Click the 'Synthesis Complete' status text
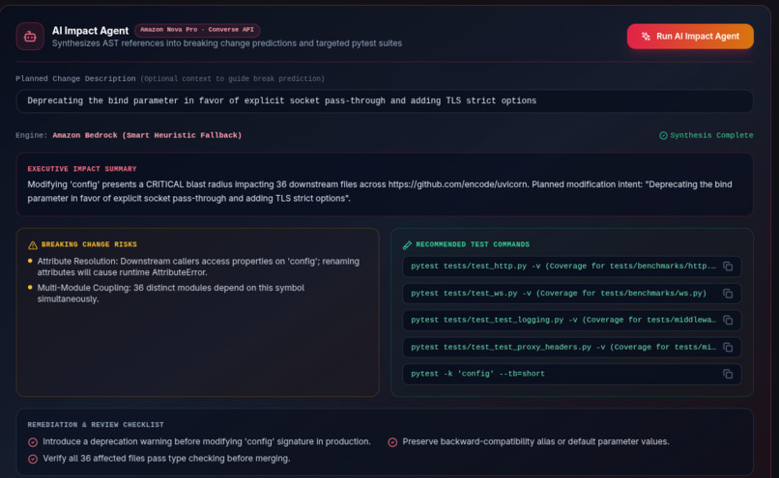The width and height of the screenshot is (779, 478). (711, 135)
